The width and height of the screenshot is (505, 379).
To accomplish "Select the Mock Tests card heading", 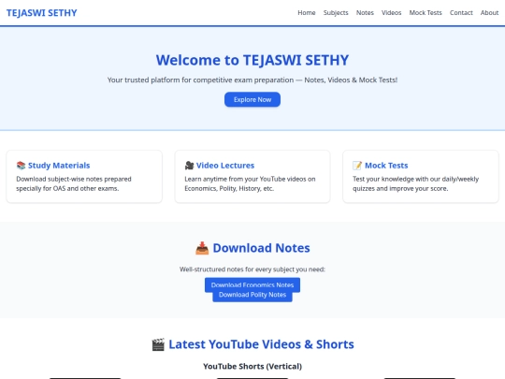I will (386, 166).
